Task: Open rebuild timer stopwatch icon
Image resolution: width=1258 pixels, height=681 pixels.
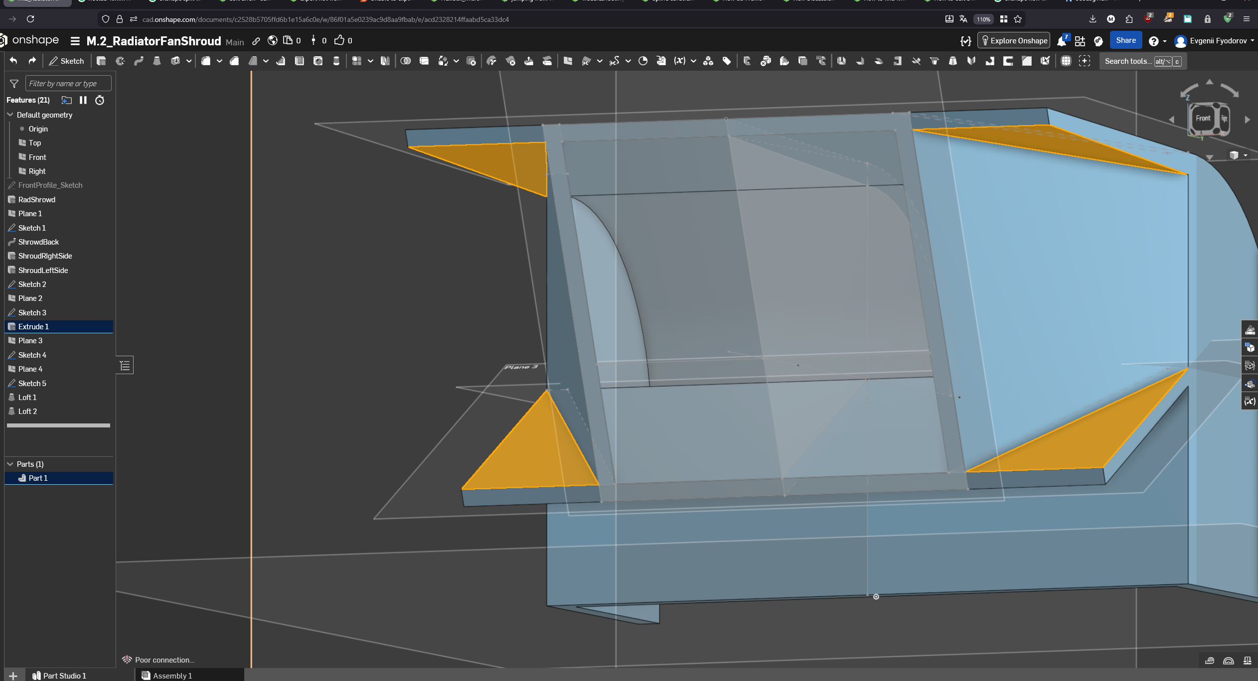Action: 100,100
